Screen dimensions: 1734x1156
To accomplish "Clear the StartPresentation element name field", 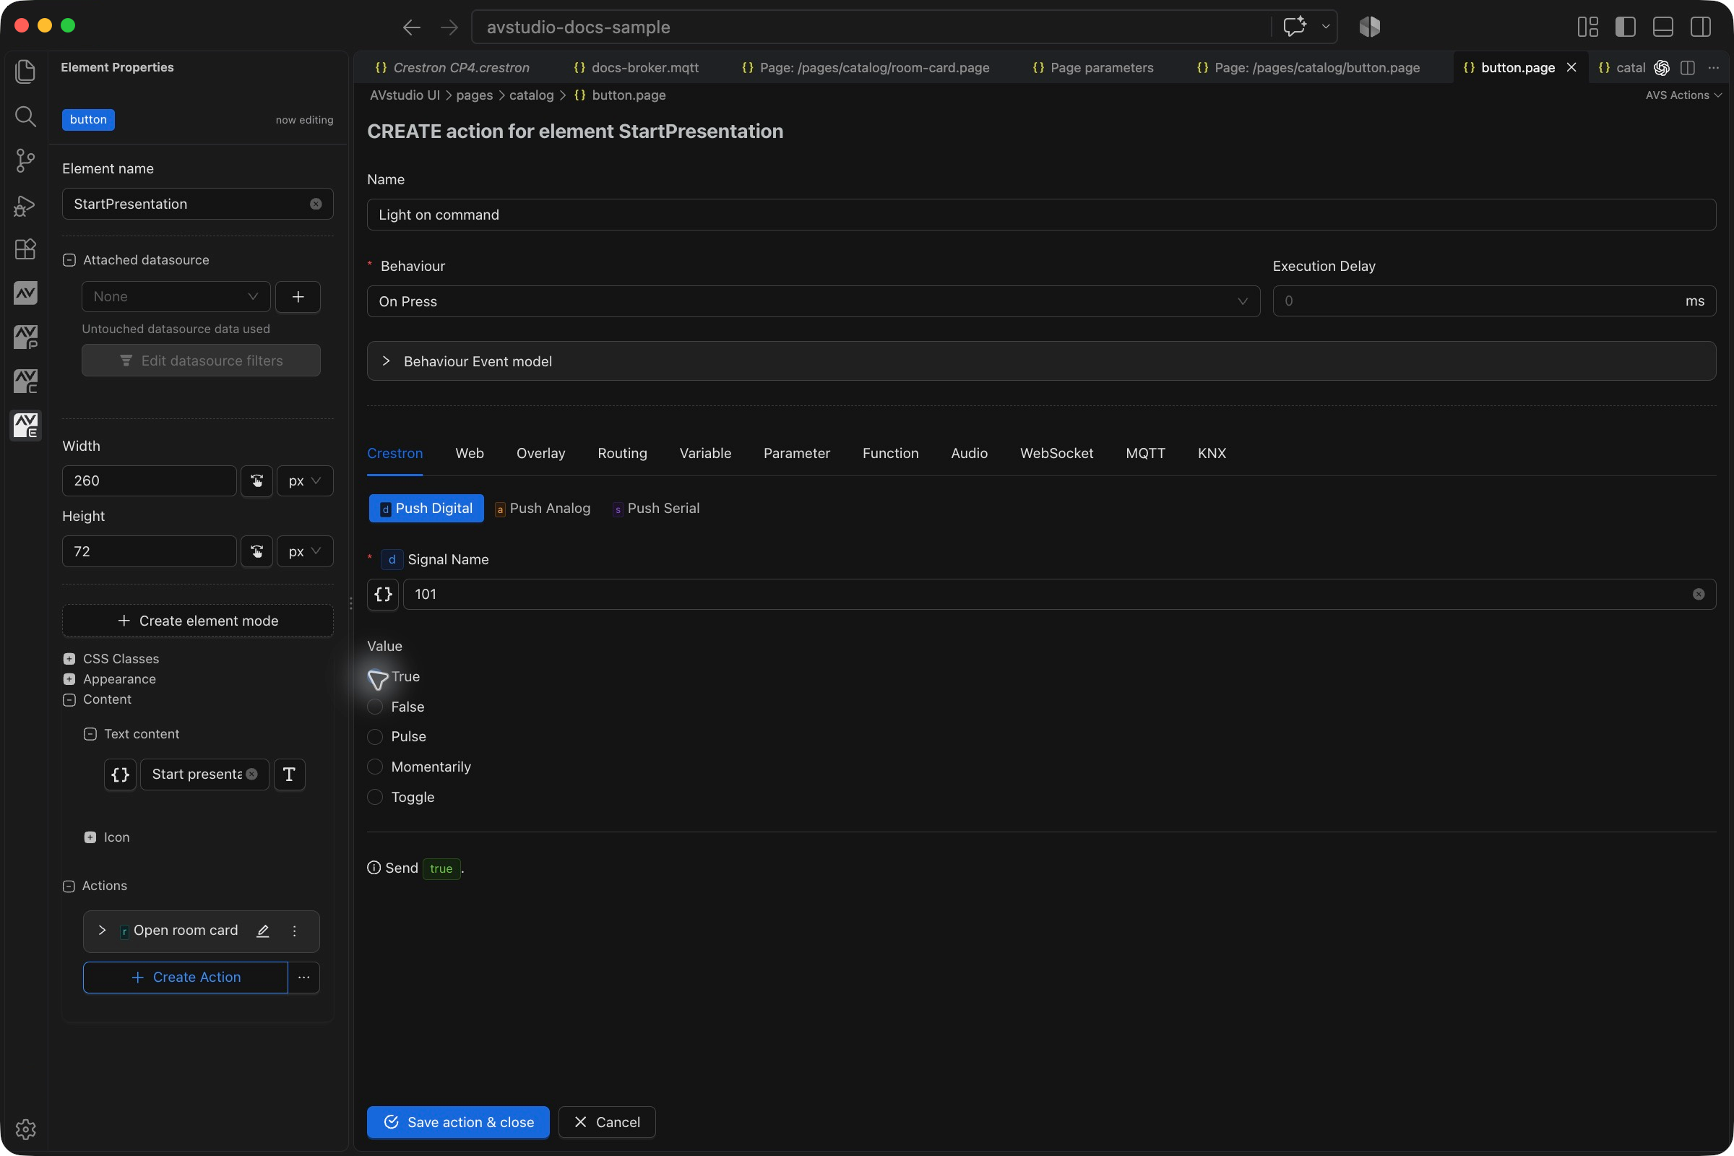I will pyautogui.click(x=316, y=204).
